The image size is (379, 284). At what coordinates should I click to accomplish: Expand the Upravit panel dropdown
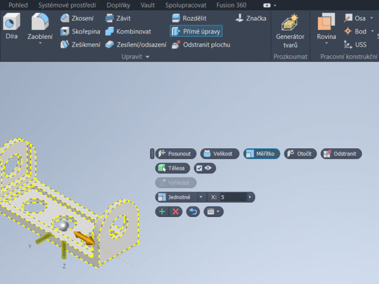tap(147, 57)
